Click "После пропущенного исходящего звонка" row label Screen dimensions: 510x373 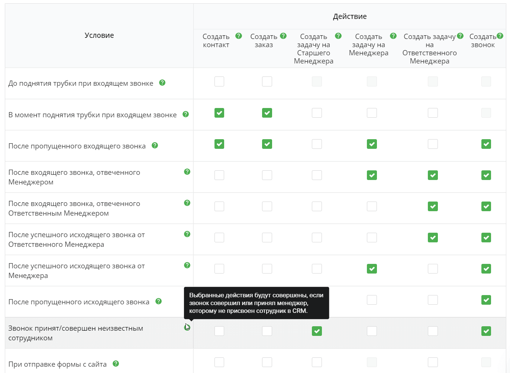click(79, 302)
